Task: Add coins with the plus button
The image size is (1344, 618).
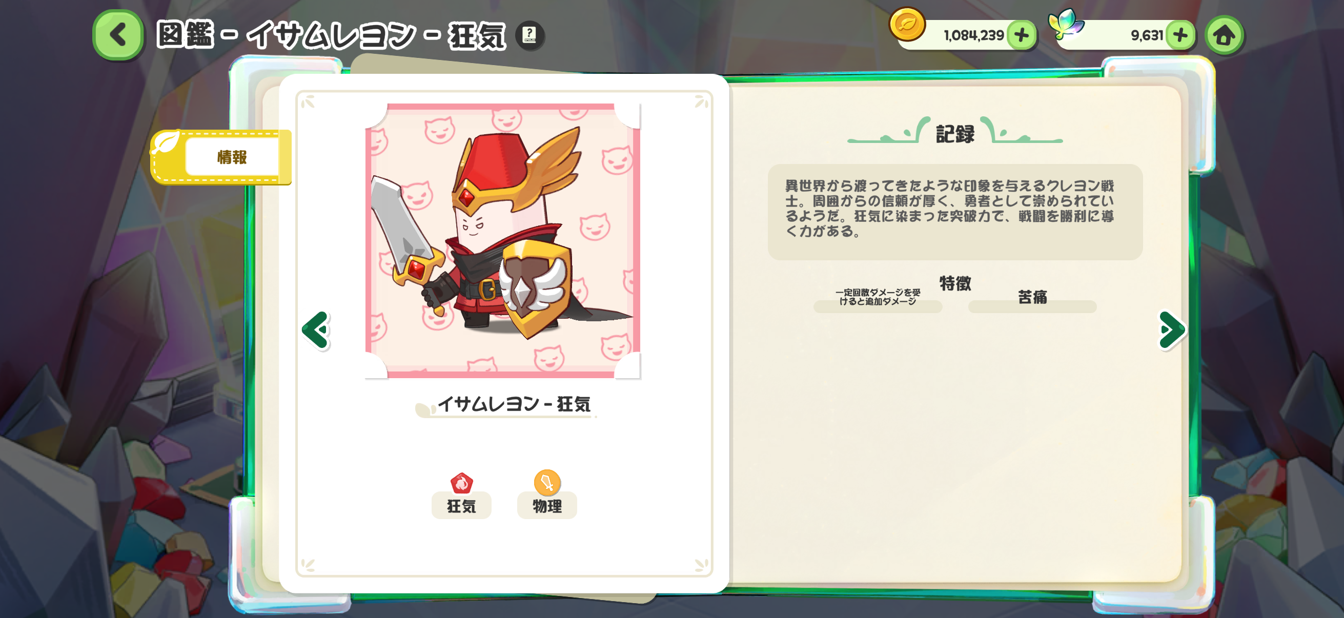Action: pyautogui.click(x=1021, y=35)
